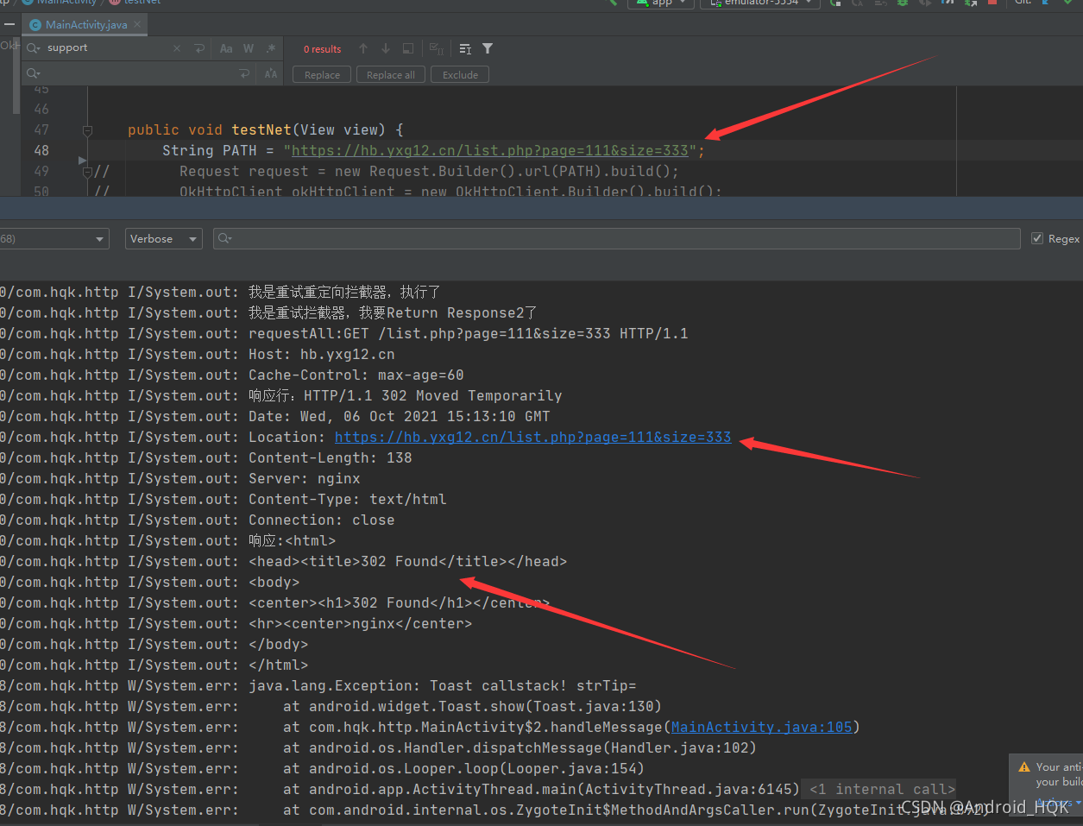This screenshot has width=1083, height=826.
Task: Click 'requestAll:GET /list.php' log line
Action: (x=468, y=334)
